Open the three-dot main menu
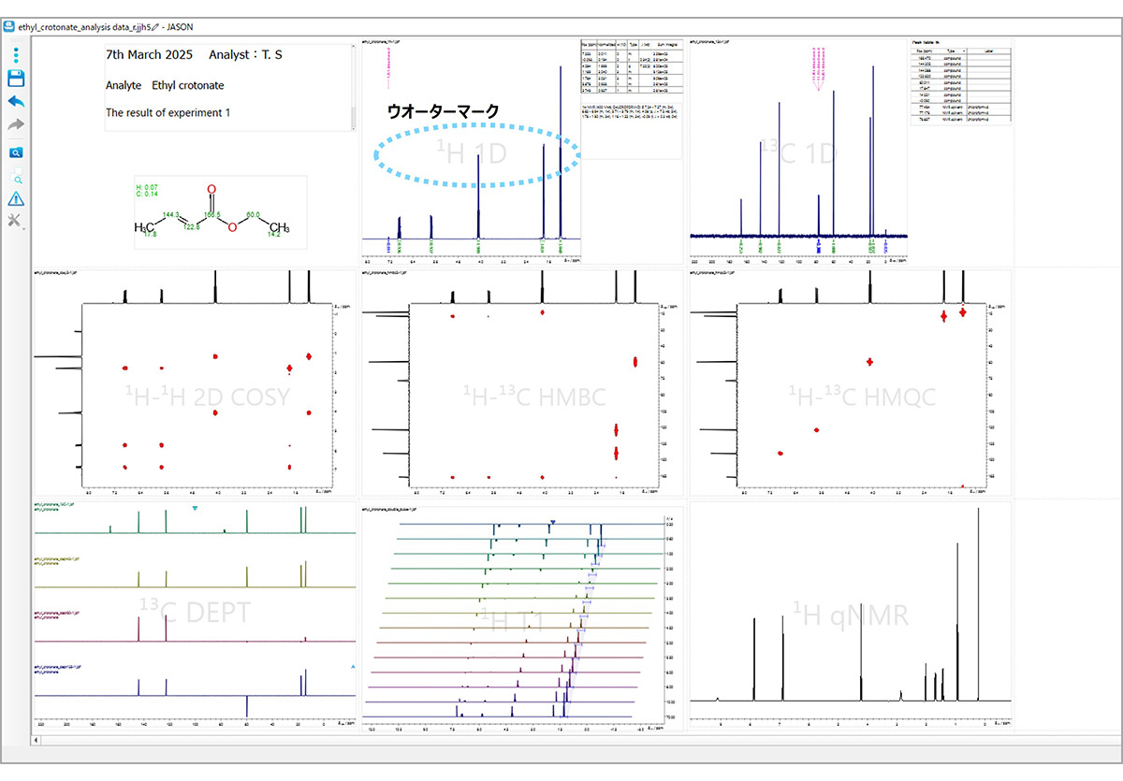This screenshot has width=1123, height=781. click(x=16, y=55)
